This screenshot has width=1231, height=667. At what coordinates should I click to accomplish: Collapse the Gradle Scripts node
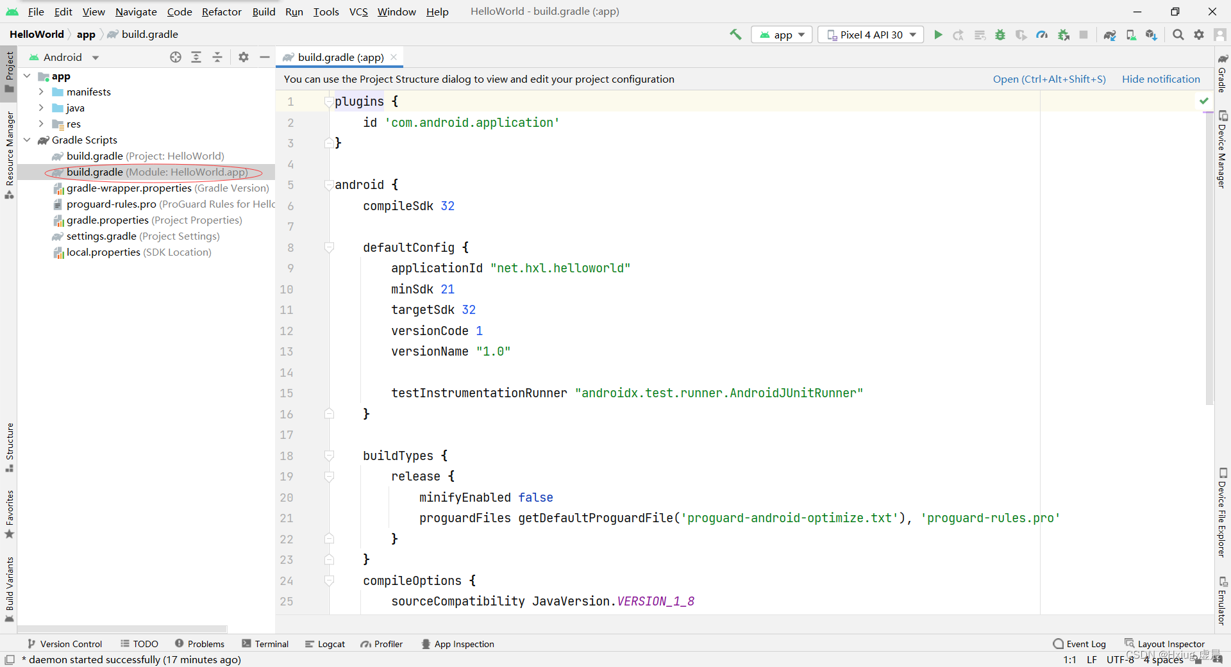point(27,140)
